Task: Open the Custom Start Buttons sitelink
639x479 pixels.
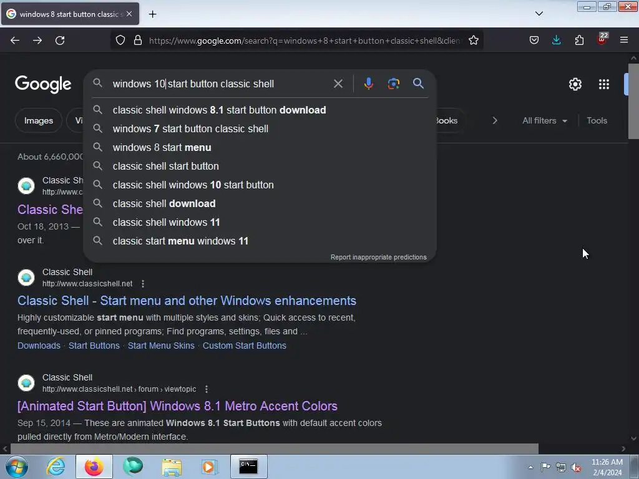Action: 245,346
